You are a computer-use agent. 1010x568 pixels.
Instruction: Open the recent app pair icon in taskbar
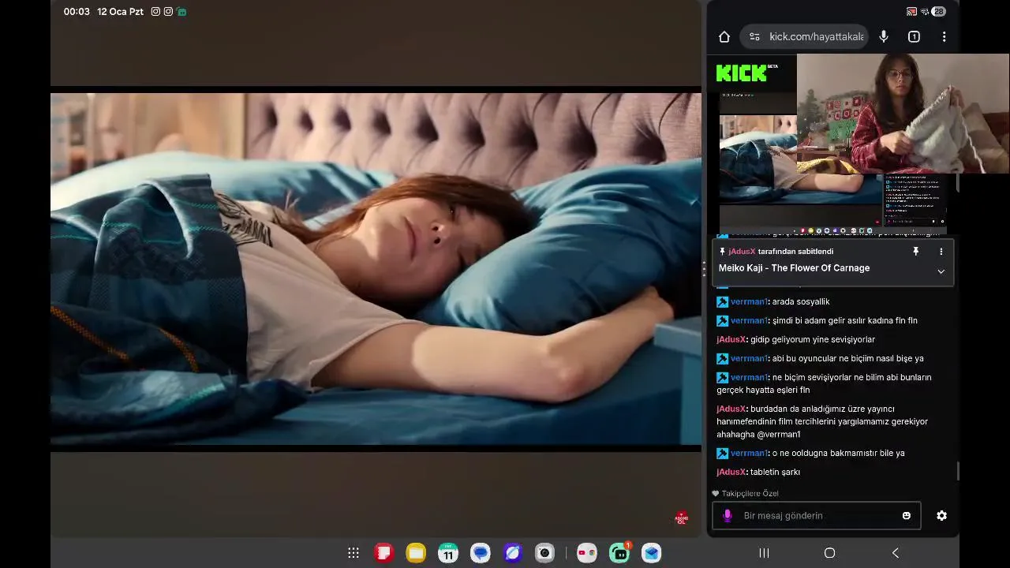tap(586, 553)
